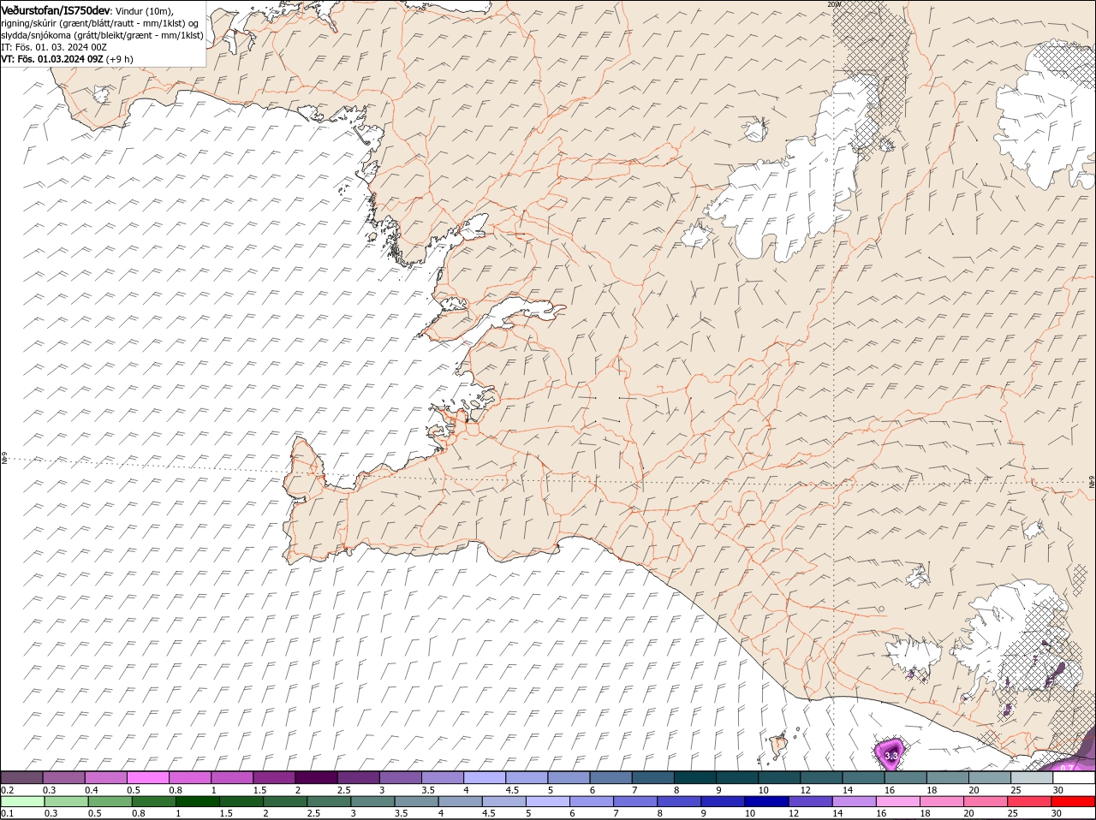Click the 'IT: Fös. 01. 03. 2024 00Z' line
Image resolution: width=1096 pixels, height=820 pixels.
pos(53,47)
